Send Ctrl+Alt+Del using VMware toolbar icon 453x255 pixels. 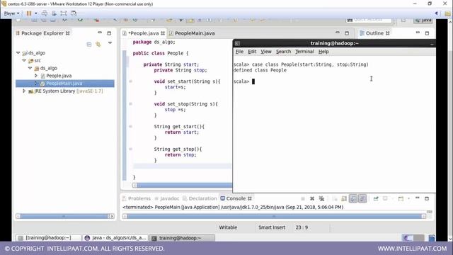coord(44,13)
